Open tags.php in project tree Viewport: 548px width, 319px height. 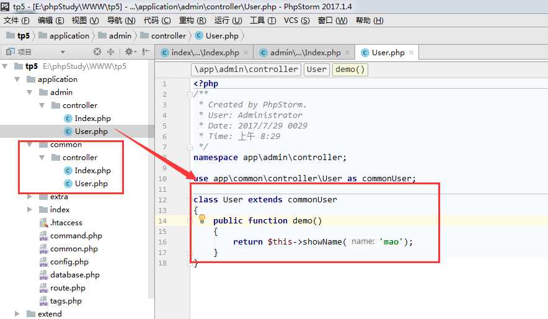pyautogui.click(x=66, y=301)
